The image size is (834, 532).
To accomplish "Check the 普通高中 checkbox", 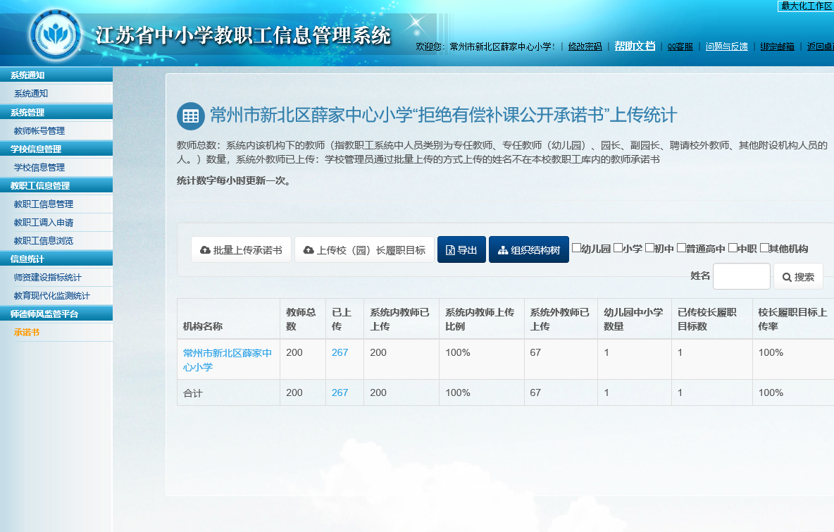I will [681, 248].
